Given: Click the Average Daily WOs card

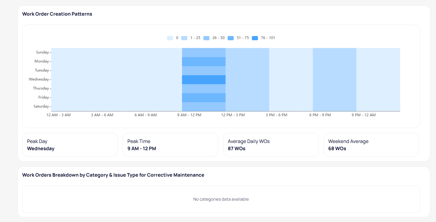Looking at the screenshot, I should (271, 145).
